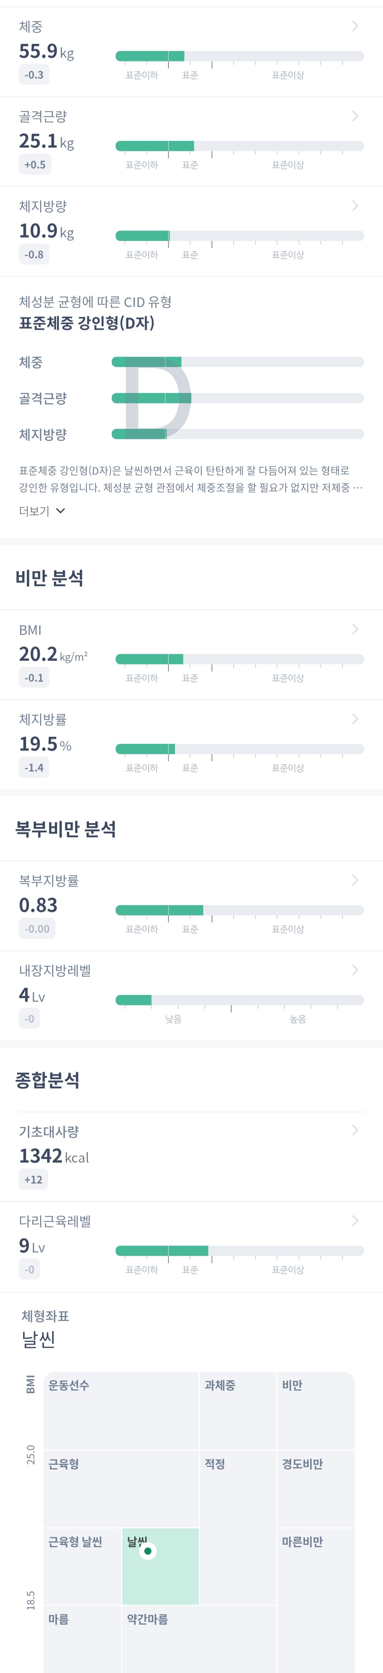Viewport: 383px width, 1673px height.
Task: Click the 더보기 down arrow icon
Action: [61, 510]
